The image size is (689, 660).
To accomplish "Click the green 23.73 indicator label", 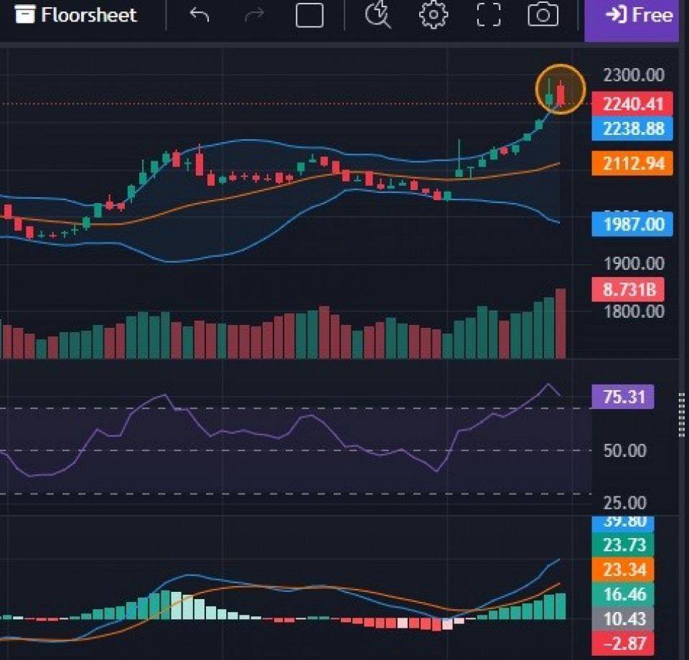I will click(623, 545).
